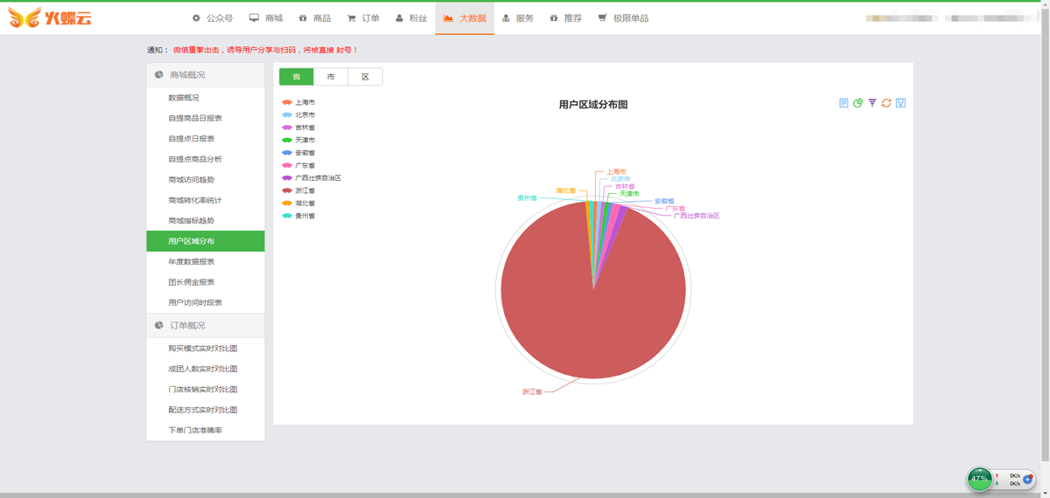Click the pie icon beside 订单概况
Viewport: 1050px width, 498px height.
(158, 325)
